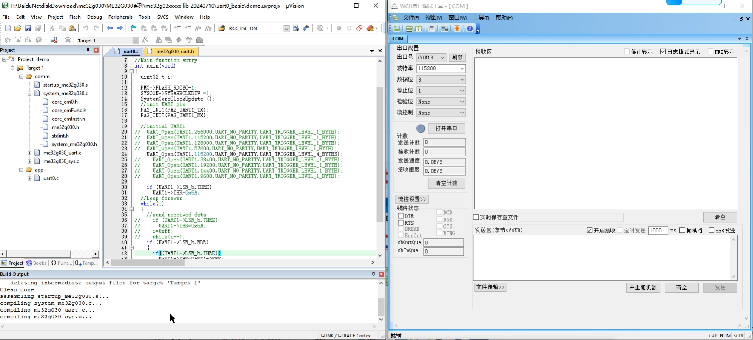Indent selected lines icon in µVision toolbar
Viewport: 753px width, 340px height.
(x=178, y=28)
